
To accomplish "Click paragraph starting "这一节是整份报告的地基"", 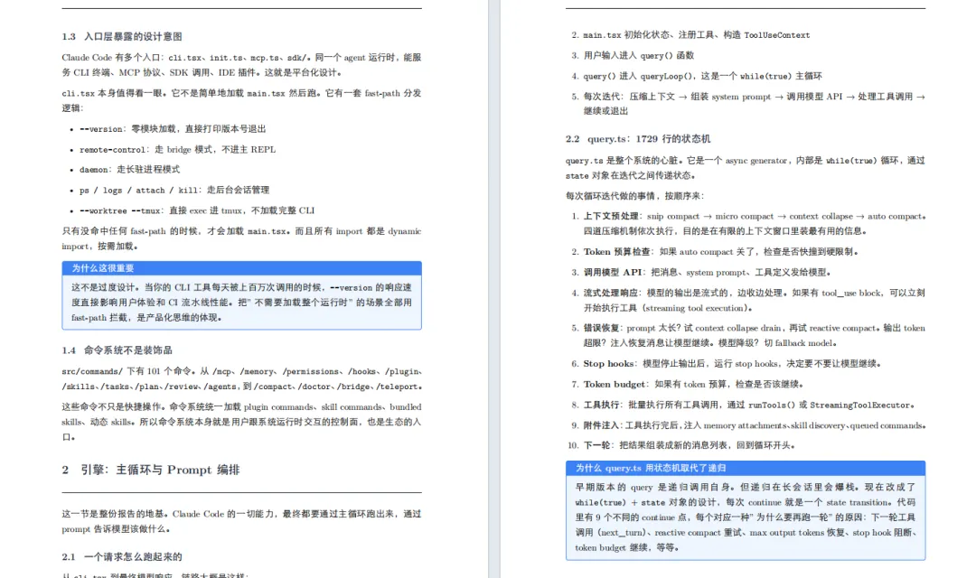I will (x=241, y=521).
